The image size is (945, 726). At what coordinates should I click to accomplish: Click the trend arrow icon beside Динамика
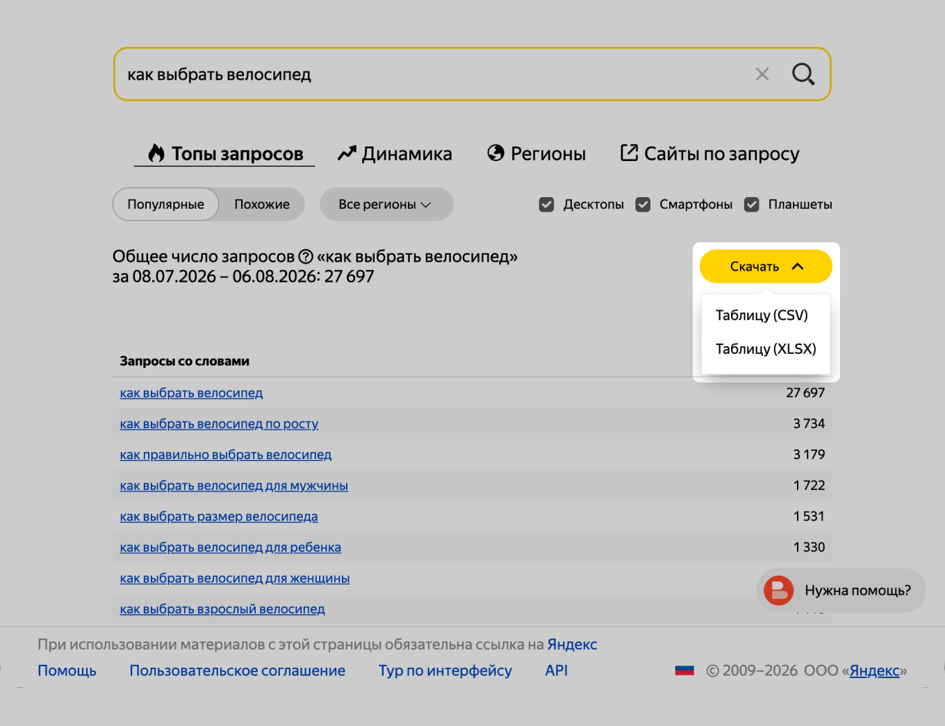coord(347,153)
